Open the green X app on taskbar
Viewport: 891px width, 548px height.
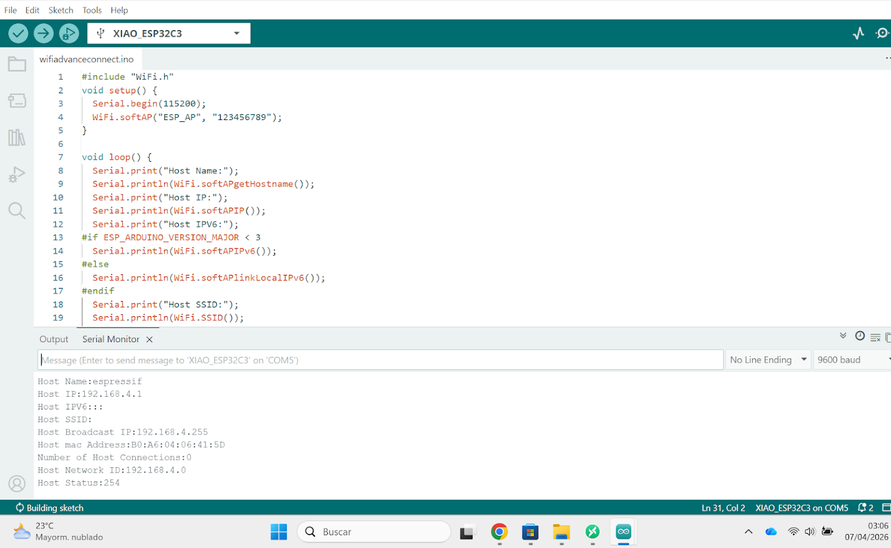point(593,532)
